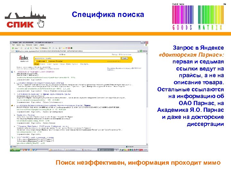Switch to the Словари search tab
Image resolution: width=231 pixels, height=173 pixels.
click(62, 64)
